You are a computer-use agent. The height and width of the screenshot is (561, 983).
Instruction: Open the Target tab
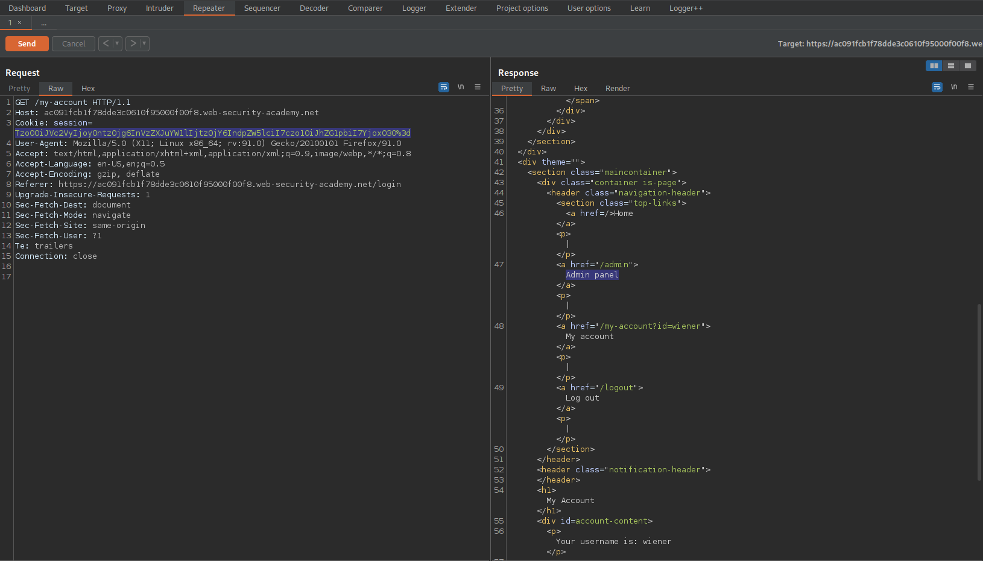point(77,8)
